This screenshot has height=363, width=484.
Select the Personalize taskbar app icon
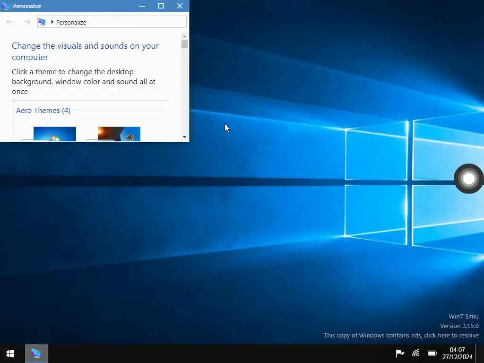click(x=36, y=354)
